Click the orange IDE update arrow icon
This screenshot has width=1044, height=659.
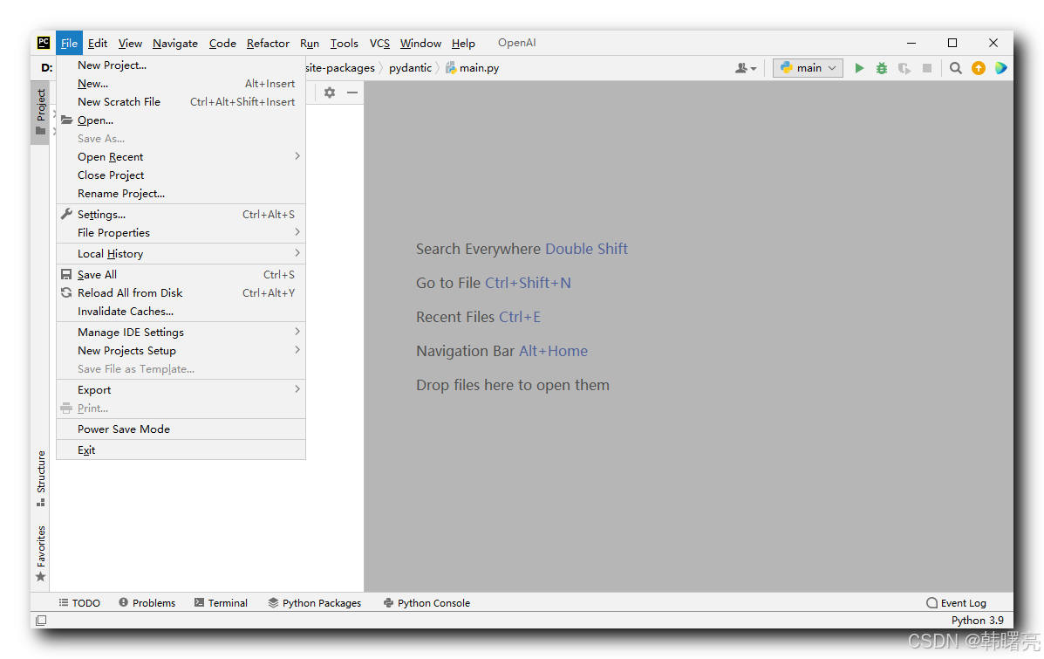(x=978, y=68)
